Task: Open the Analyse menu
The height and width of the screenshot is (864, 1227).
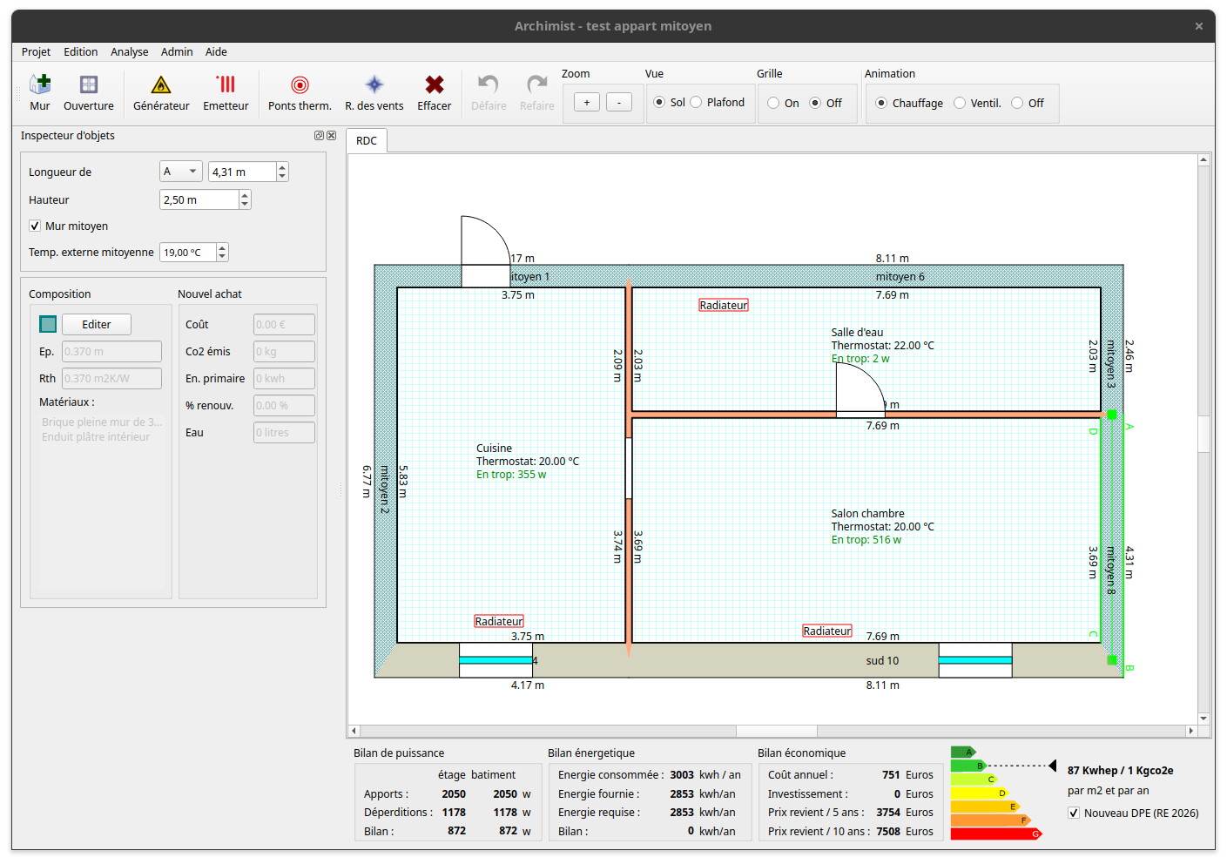Action: [x=129, y=52]
